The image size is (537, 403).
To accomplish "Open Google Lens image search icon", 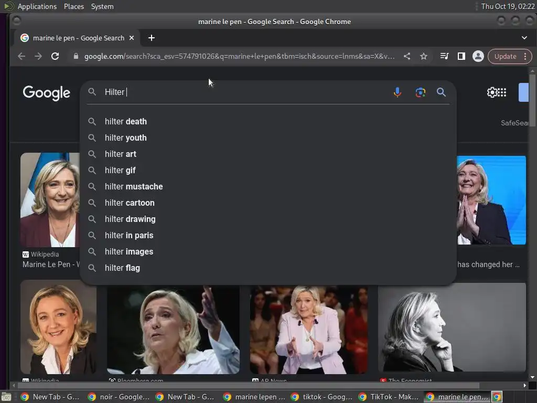I will point(420,92).
